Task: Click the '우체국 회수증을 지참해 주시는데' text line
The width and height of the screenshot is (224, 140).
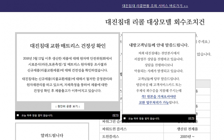Action: coord(159,91)
